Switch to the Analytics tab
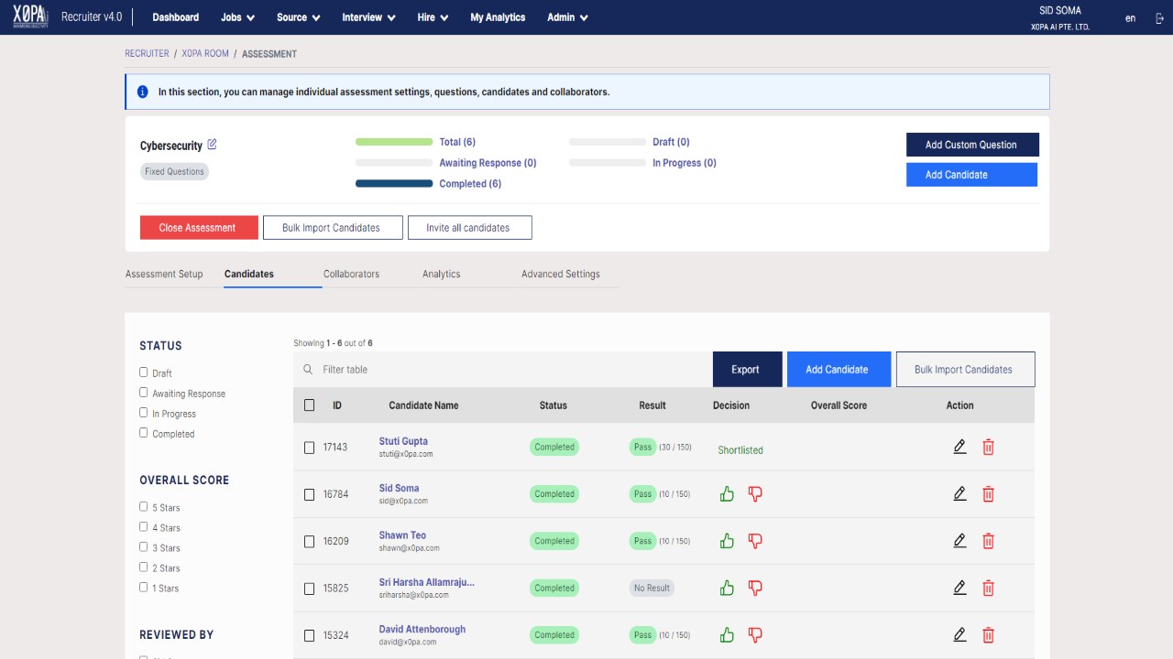The image size is (1173, 659). coord(442,274)
